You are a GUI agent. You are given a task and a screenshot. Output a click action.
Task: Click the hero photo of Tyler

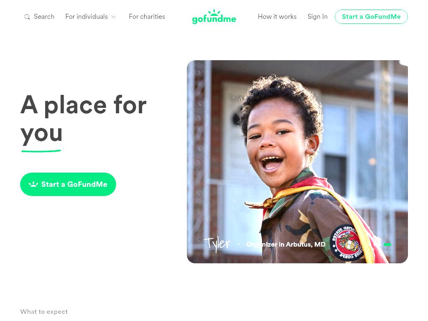tap(297, 162)
